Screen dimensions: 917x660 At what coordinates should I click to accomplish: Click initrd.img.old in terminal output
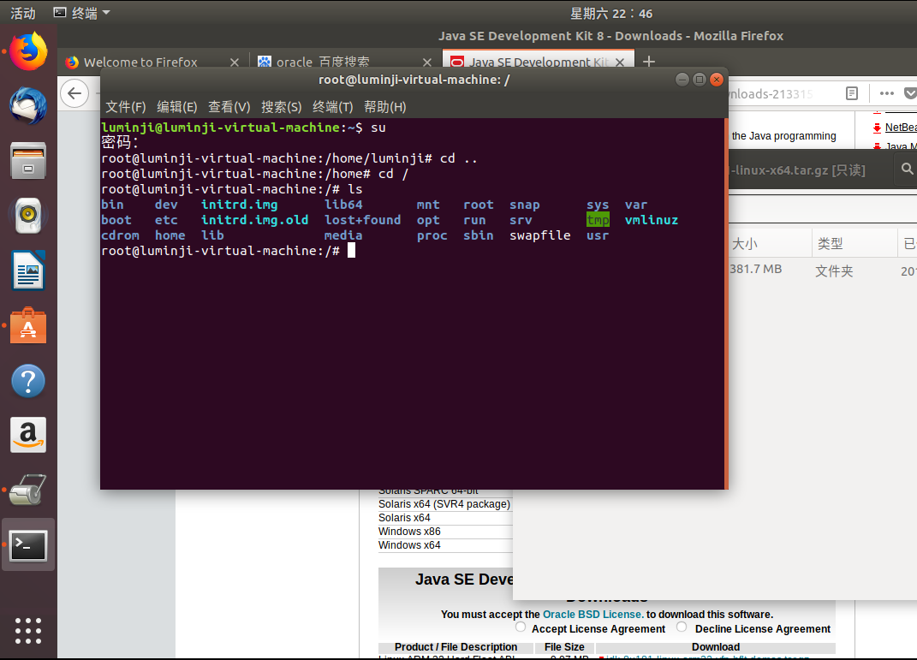click(x=254, y=220)
